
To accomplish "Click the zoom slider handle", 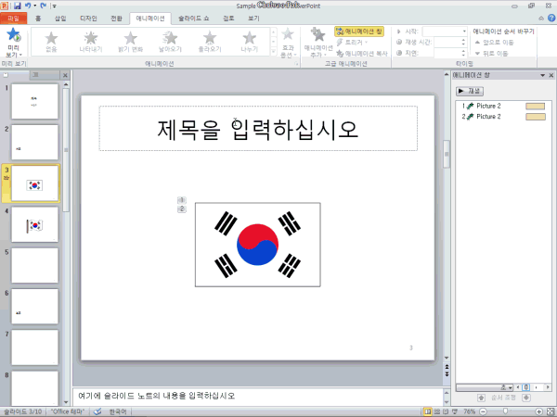I will click(x=505, y=411).
